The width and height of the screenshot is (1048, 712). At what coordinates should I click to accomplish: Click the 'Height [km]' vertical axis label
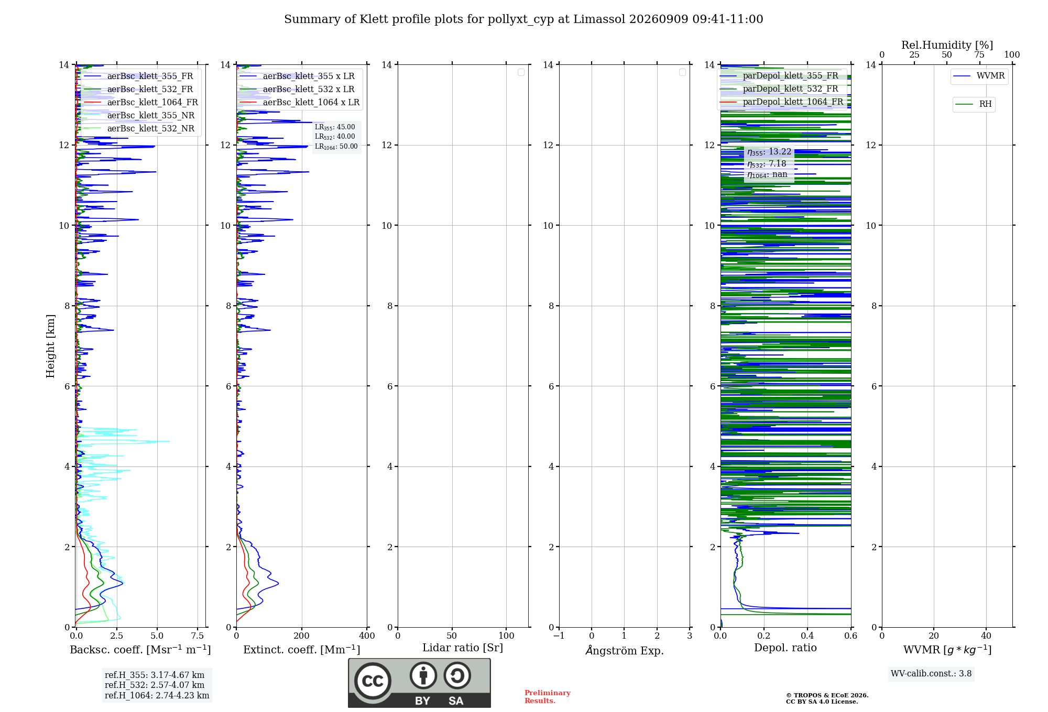pos(50,346)
